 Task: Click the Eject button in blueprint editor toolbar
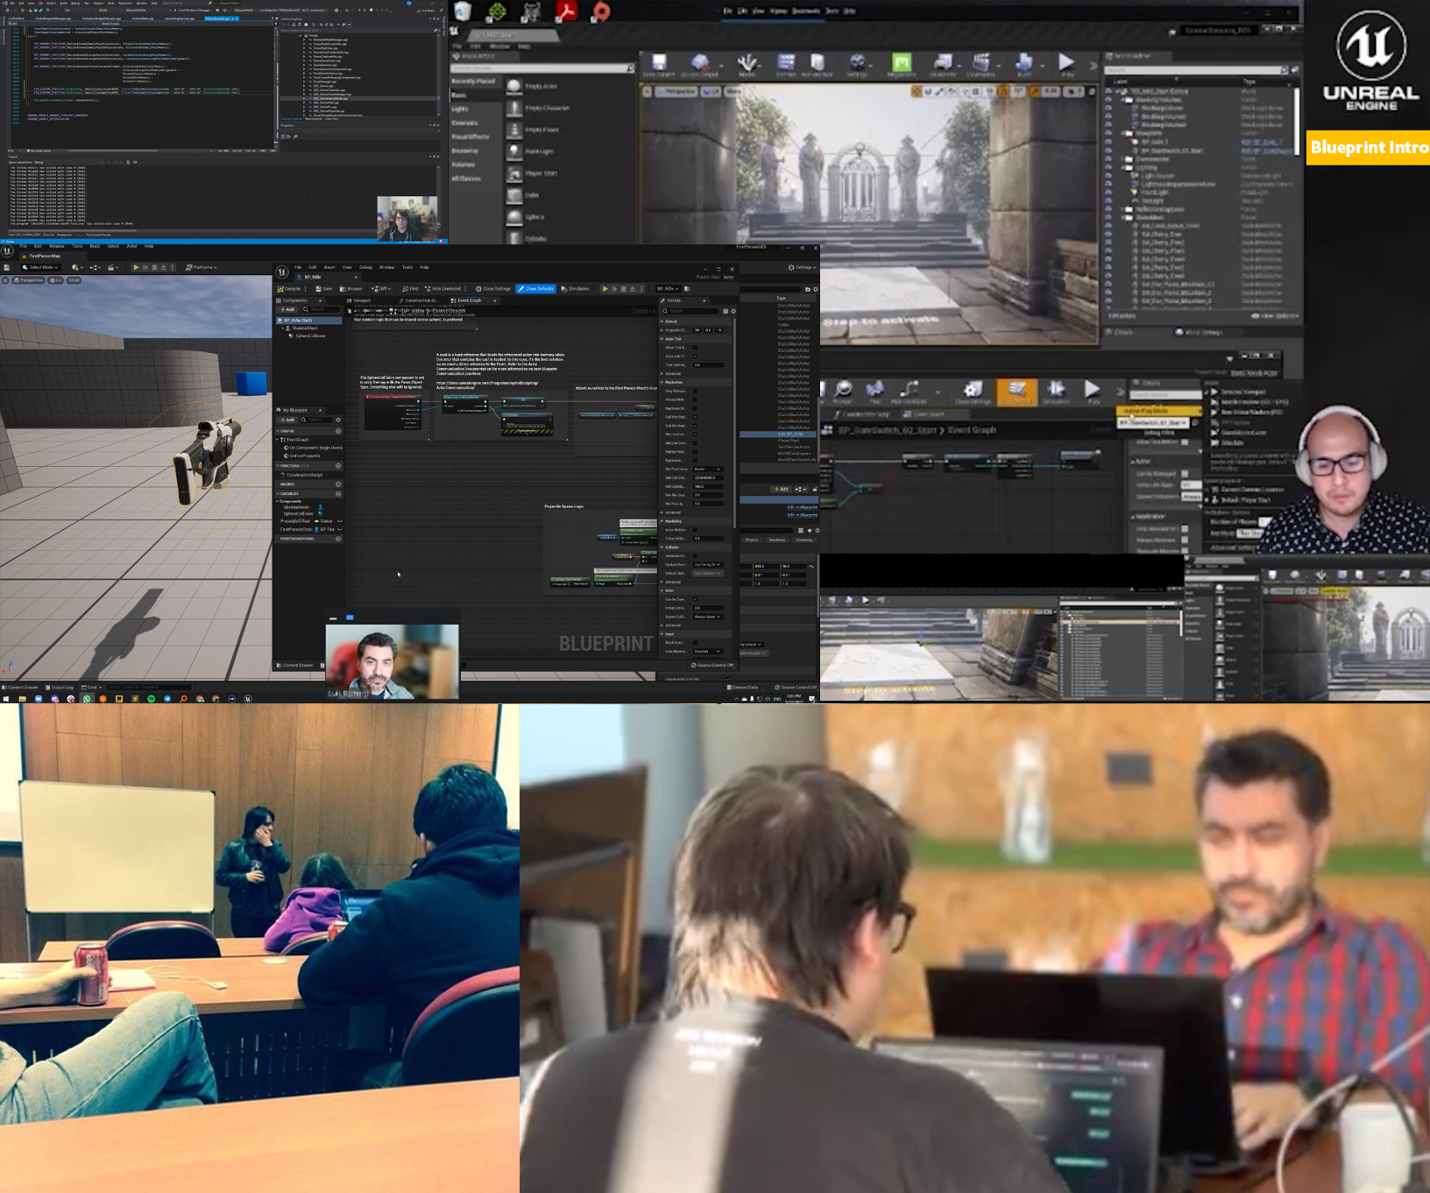[633, 289]
